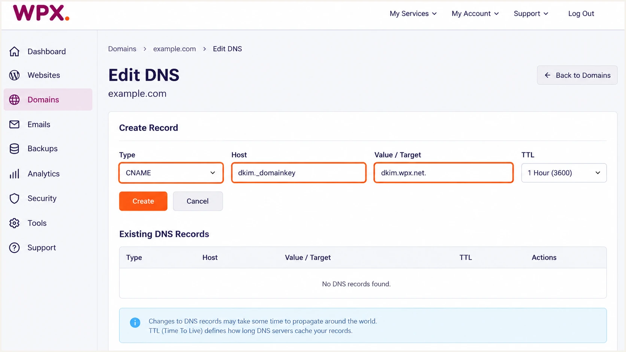The image size is (626, 352).
Task: Click the orange Create button
Action: [143, 201]
